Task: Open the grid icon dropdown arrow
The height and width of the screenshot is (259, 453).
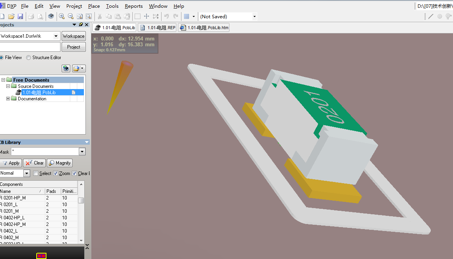Action: tap(194, 16)
